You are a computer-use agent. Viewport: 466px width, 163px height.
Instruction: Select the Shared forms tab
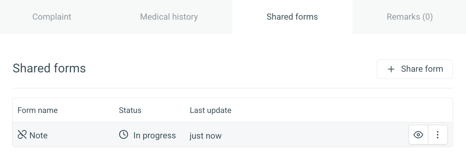292,17
